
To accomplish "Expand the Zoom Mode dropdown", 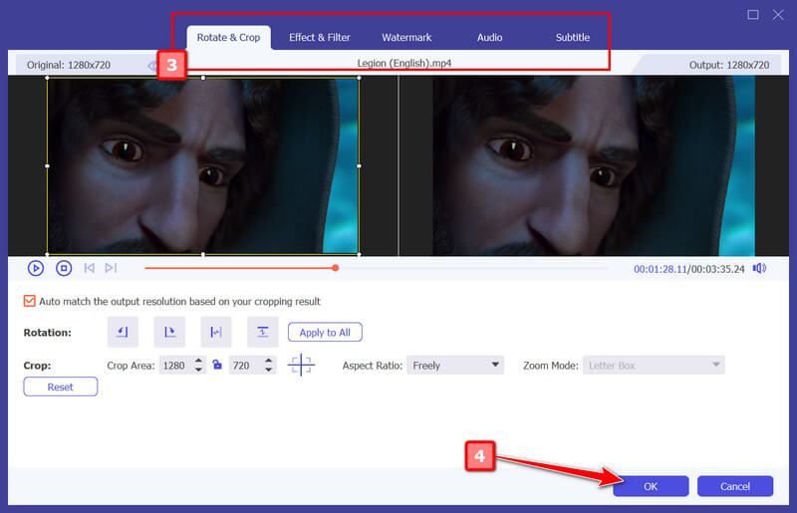I will click(653, 366).
